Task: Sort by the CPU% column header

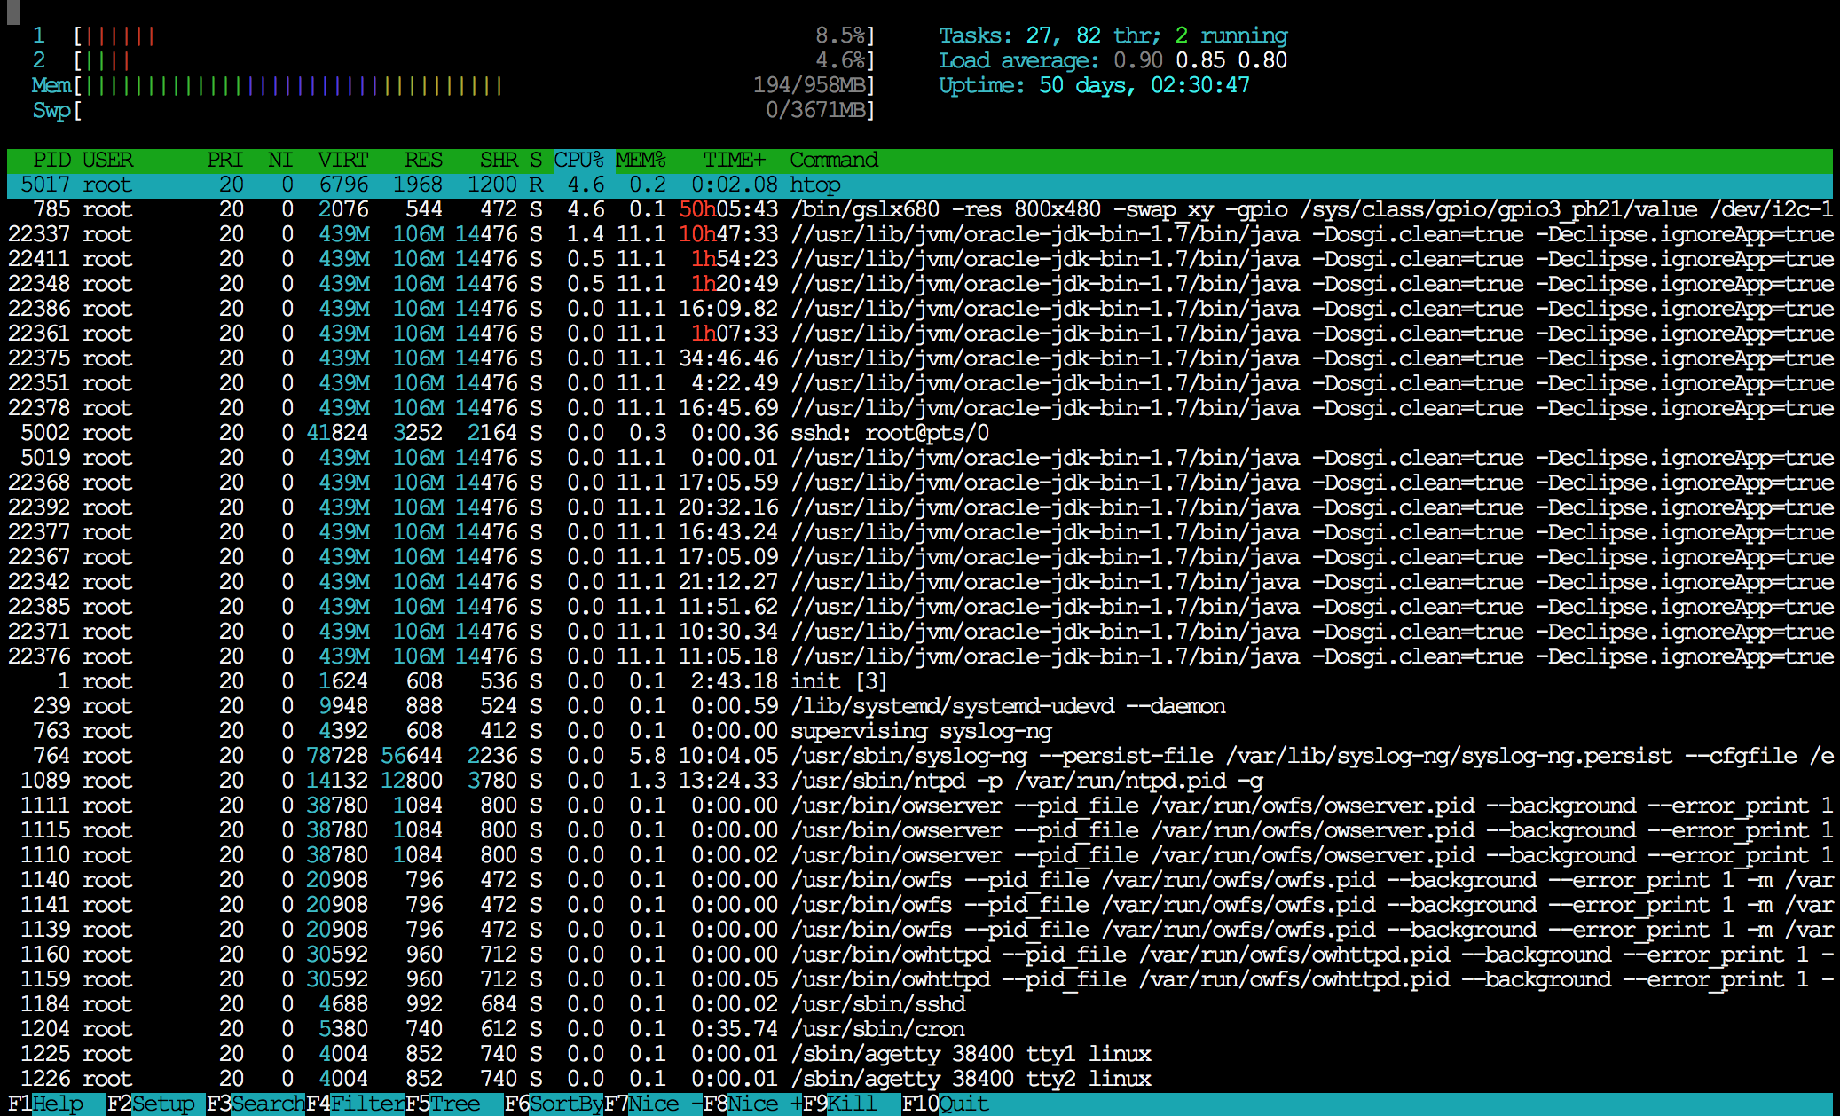Action: pyautogui.click(x=578, y=160)
